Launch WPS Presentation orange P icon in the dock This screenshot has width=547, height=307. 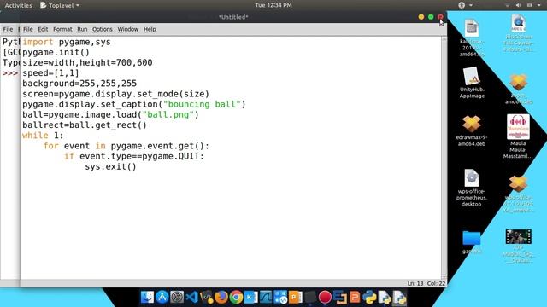coord(295,298)
